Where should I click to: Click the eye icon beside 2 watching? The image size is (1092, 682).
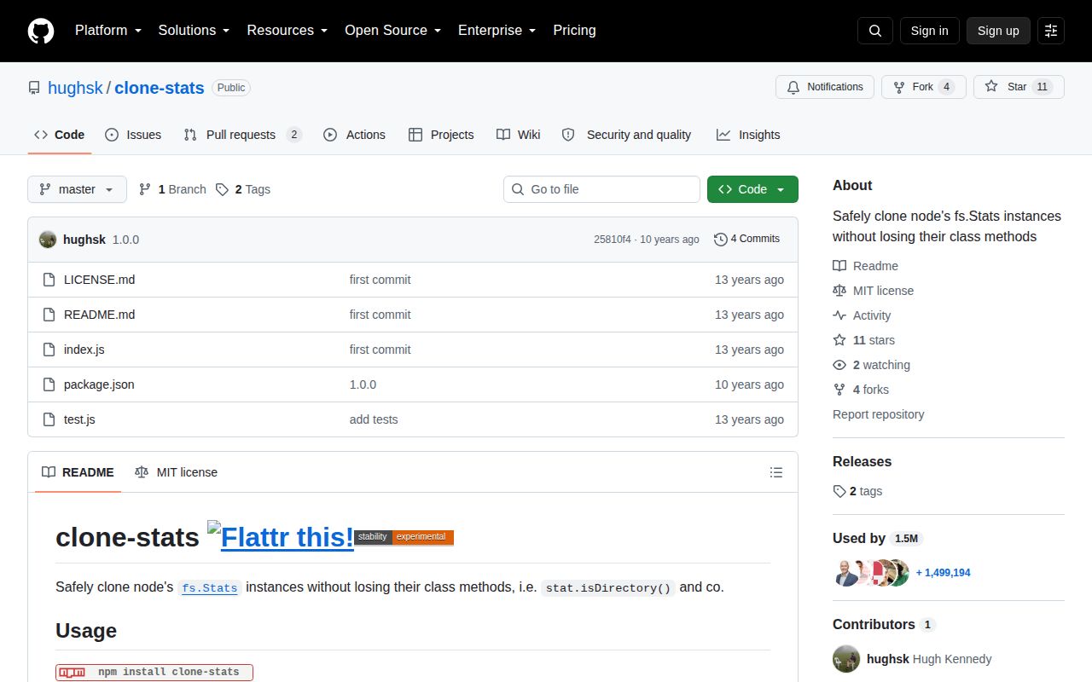(x=839, y=365)
